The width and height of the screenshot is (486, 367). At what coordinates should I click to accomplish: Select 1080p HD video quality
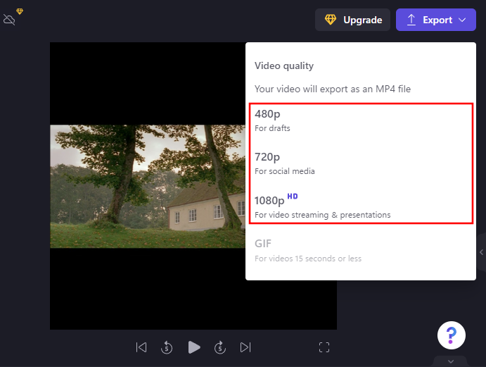pyautogui.click(x=361, y=207)
